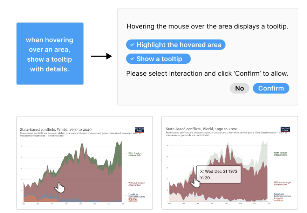Click 'Imperial conflicts' label in left chart

coord(133,200)
